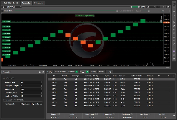Open the Events tab
Viewport: 177px width, 120px height.
(101, 72)
